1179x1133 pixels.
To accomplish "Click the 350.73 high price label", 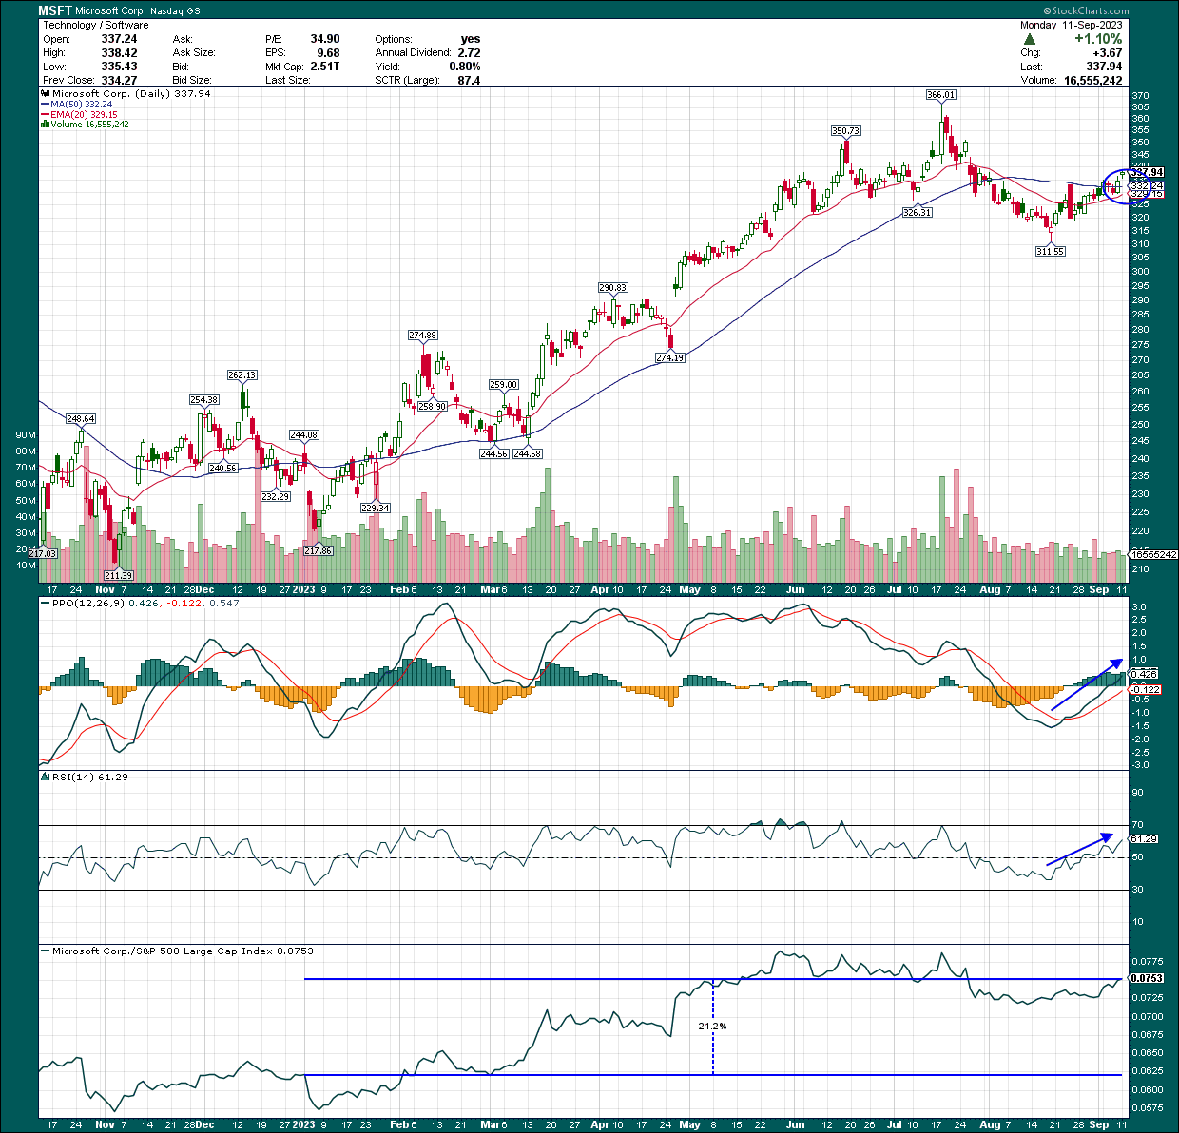I will [x=845, y=131].
